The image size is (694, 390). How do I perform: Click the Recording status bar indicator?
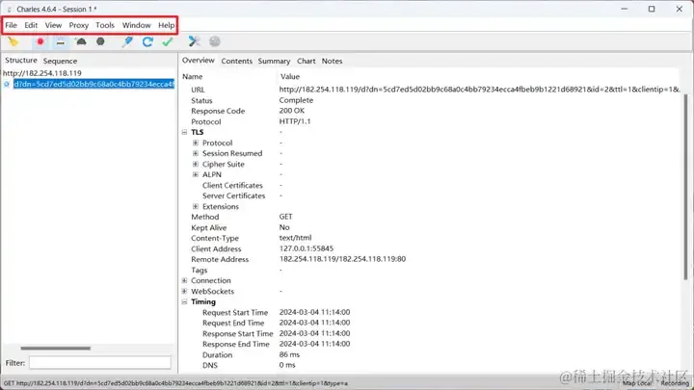675,383
